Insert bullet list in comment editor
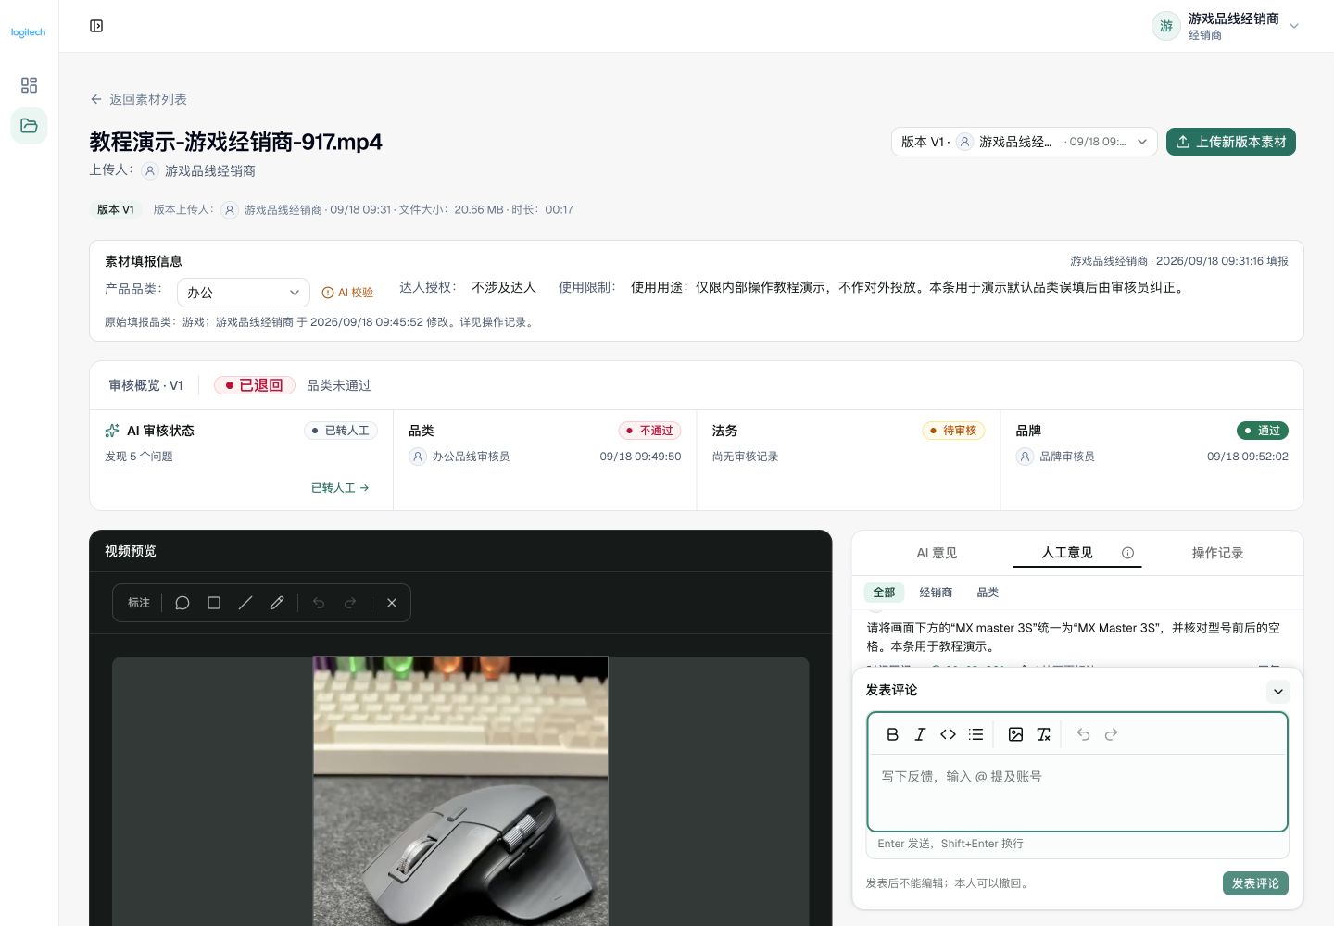This screenshot has height=926, width=1334. tap(975, 734)
